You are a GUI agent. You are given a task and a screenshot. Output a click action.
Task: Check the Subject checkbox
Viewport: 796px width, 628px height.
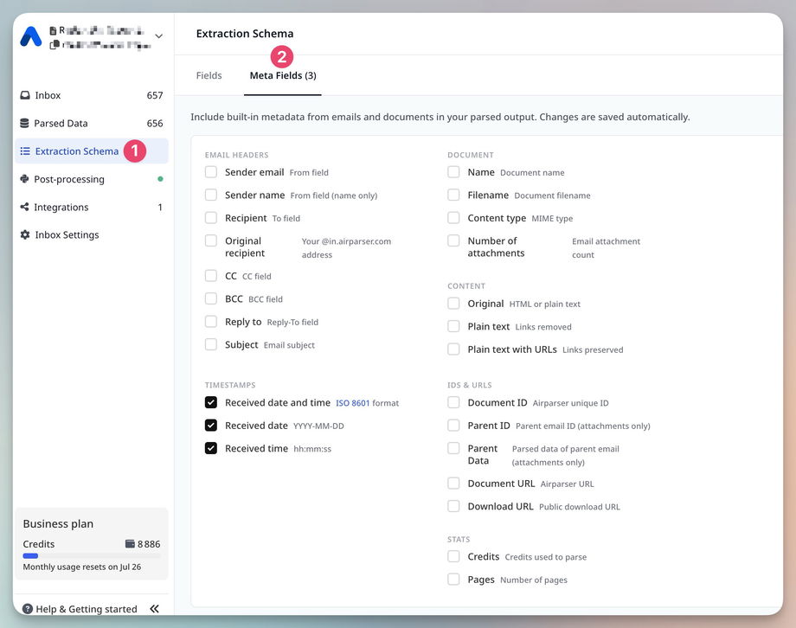(210, 344)
